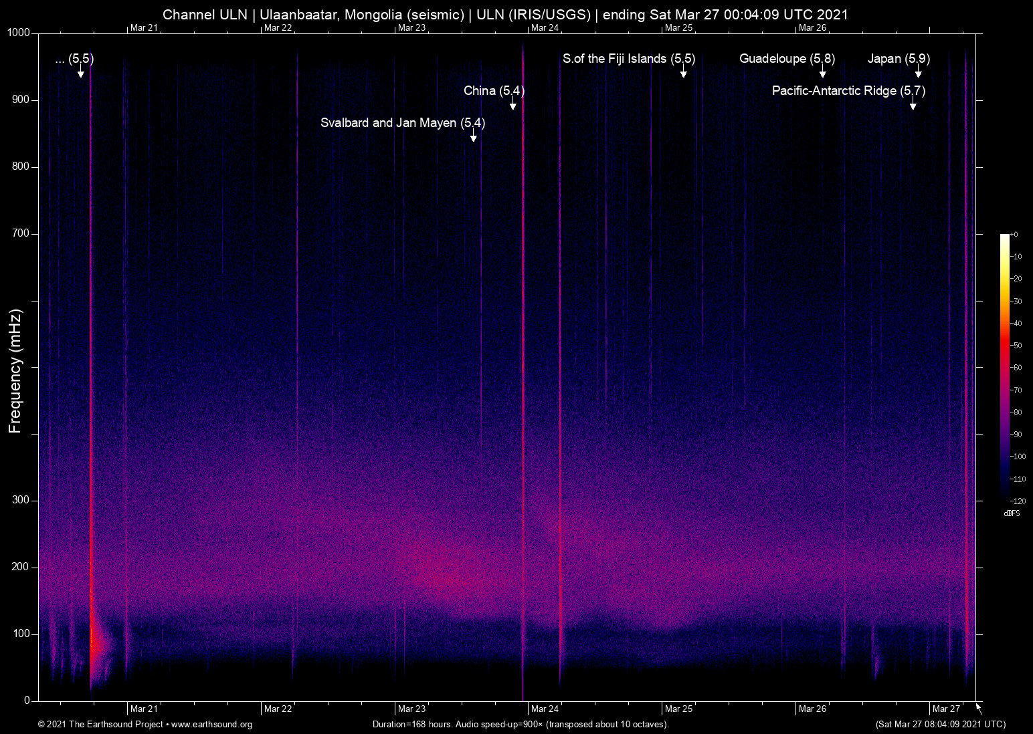Select the truncated ... (5.5) event label
The width and height of the screenshot is (1033, 734).
click(74, 59)
